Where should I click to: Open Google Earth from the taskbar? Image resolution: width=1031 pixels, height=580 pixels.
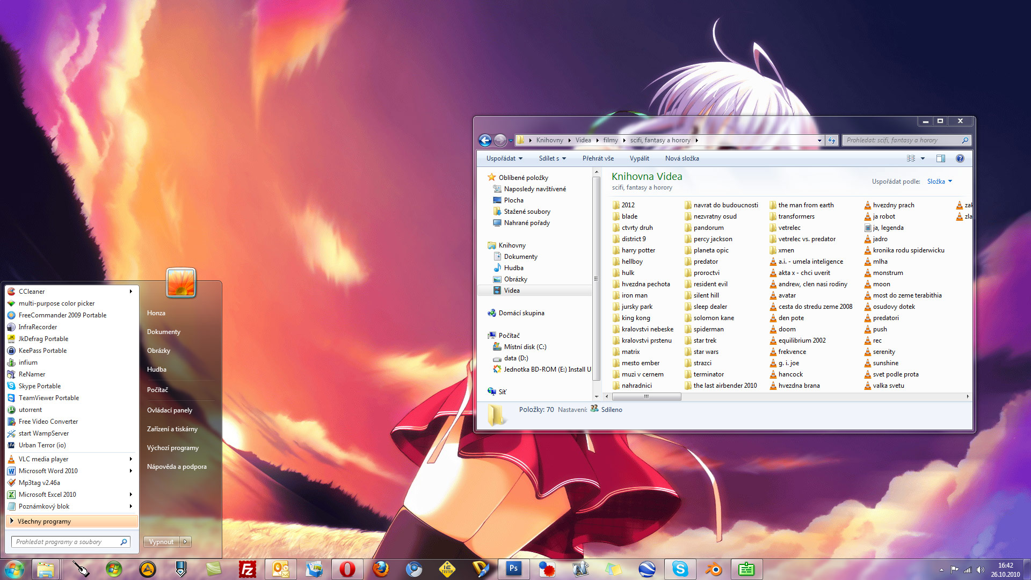647,569
